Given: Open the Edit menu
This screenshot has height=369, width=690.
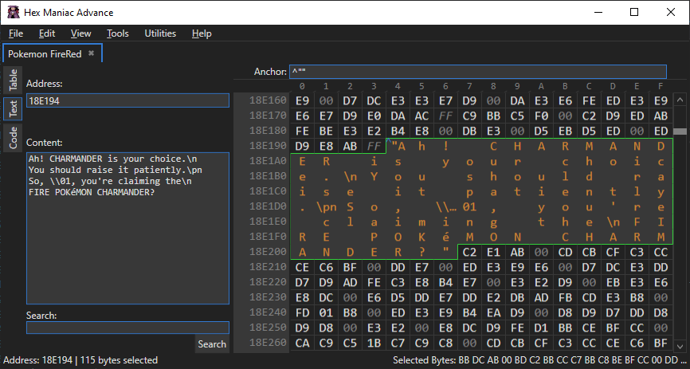Looking at the screenshot, I should tap(47, 33).
